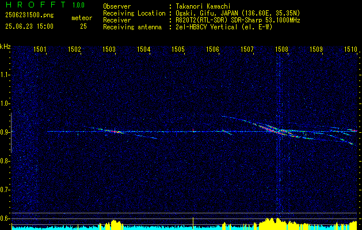Click the meteor count 25
The width and height of the screenshot is (362, 230).
[x=83, y=26]
